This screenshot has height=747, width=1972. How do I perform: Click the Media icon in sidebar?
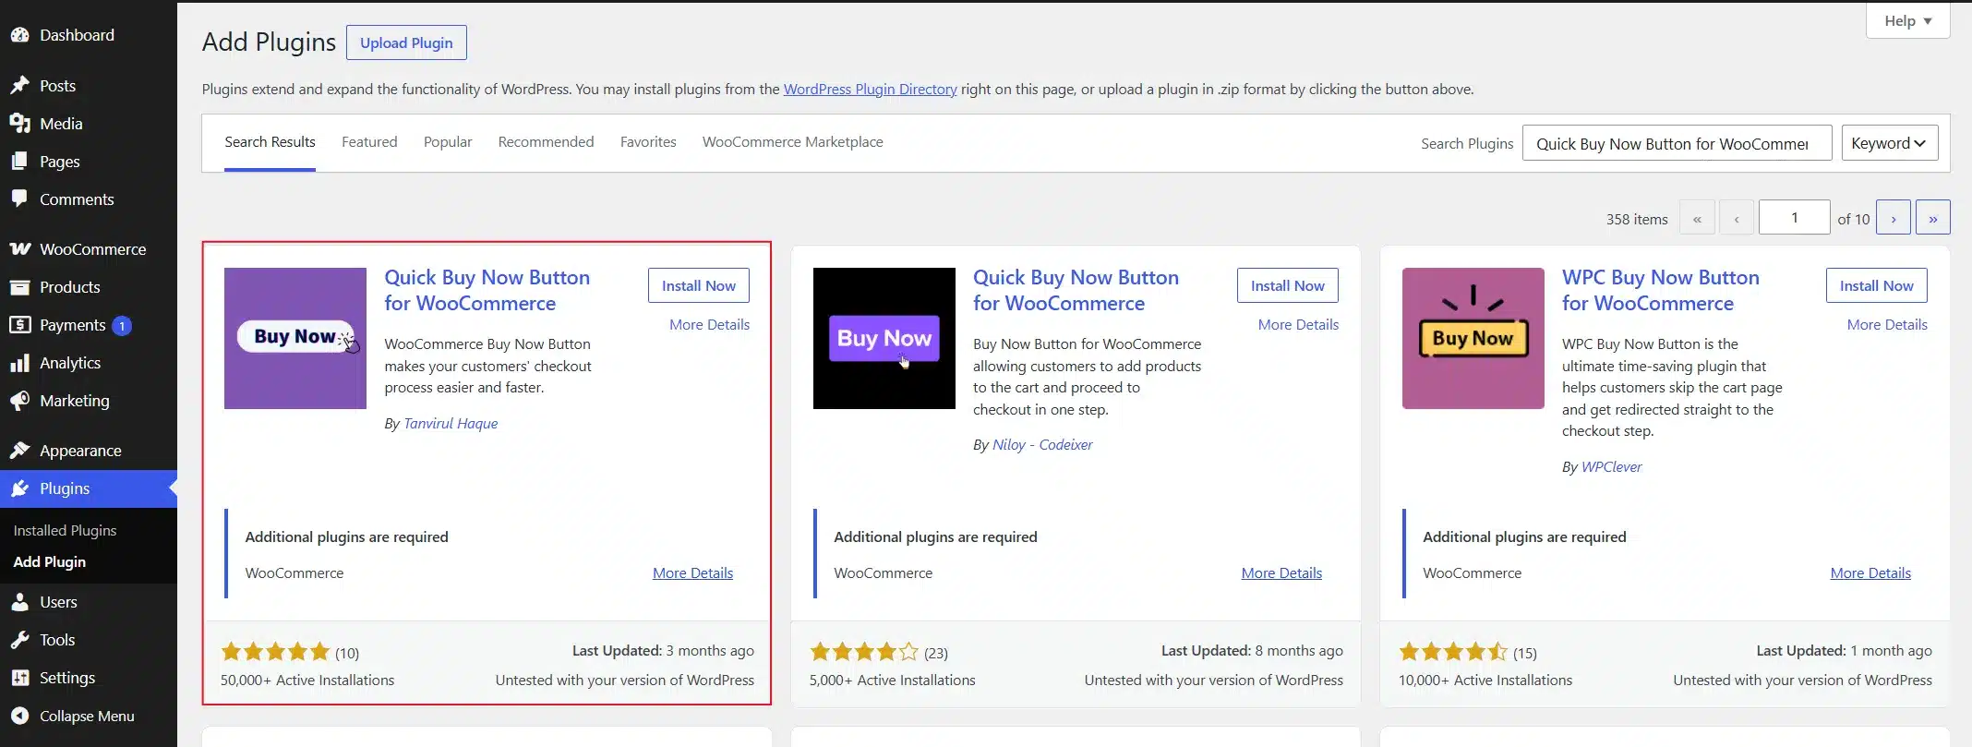tap(20, 124)
